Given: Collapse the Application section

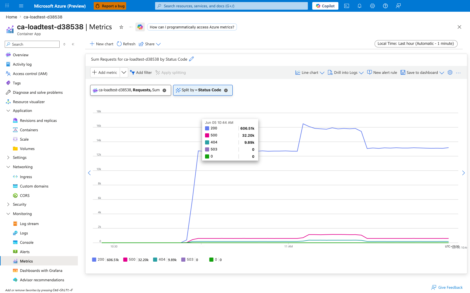Looking at the screenshot, I should (8, 110).
